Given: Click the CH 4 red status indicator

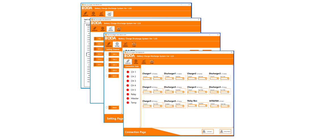Looking at the screenshot, I should point(128,85).
